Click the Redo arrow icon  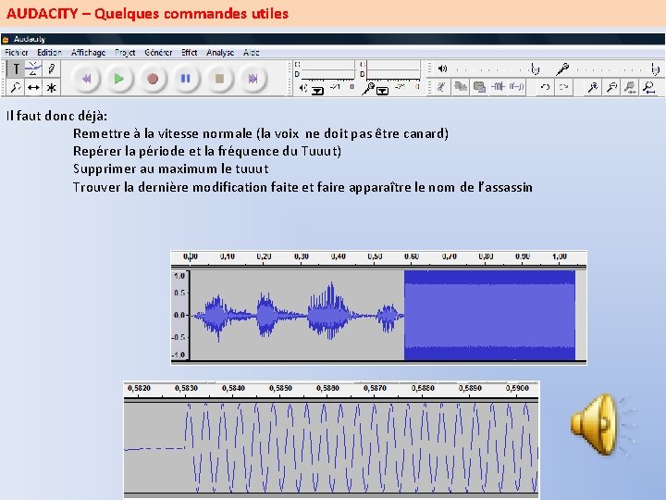(563, 87)
